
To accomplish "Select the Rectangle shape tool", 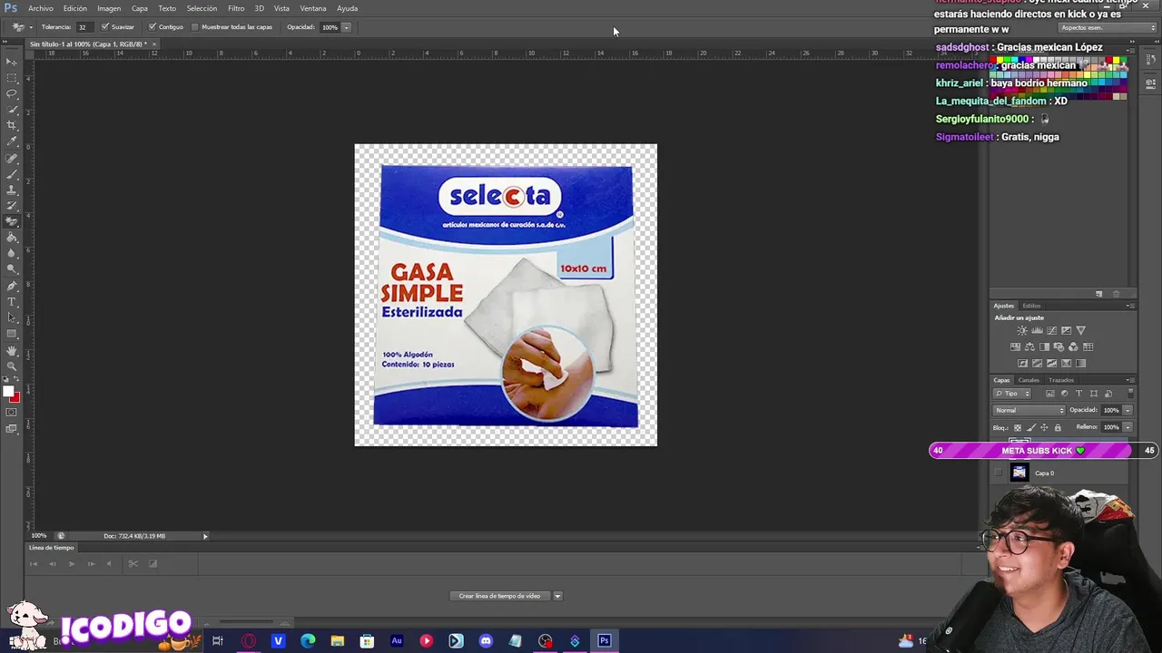I will click(12, 334).
